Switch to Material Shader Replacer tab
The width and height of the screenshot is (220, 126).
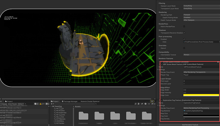90,101
